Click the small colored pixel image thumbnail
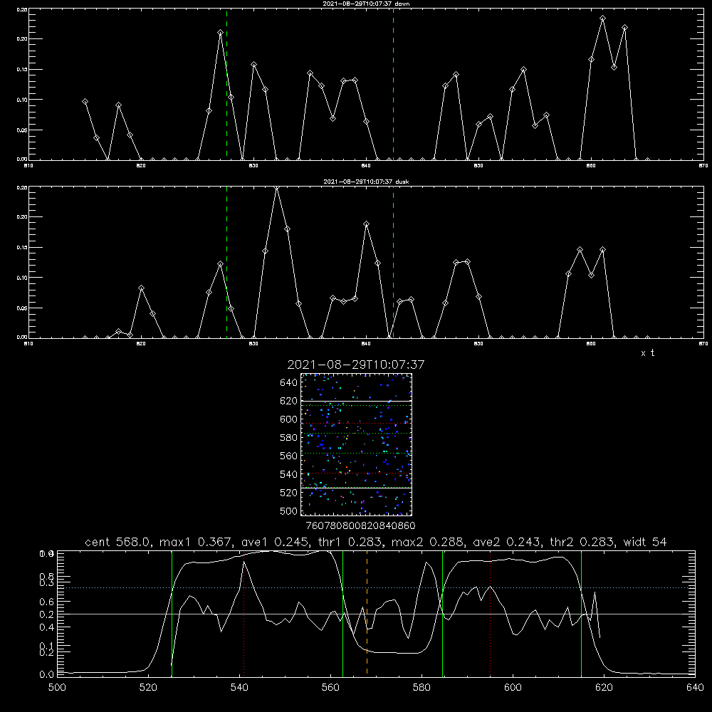This screenshot has width=712, height=712. coord(356,444)
